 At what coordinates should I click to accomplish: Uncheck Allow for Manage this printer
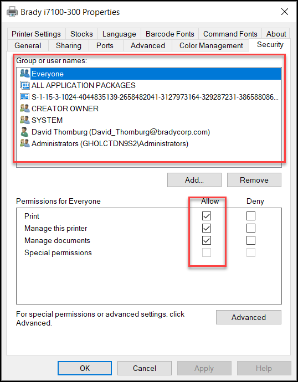click(x=207, y=228)
